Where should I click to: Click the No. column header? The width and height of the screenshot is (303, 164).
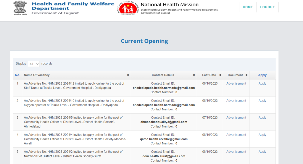point(17,75)
